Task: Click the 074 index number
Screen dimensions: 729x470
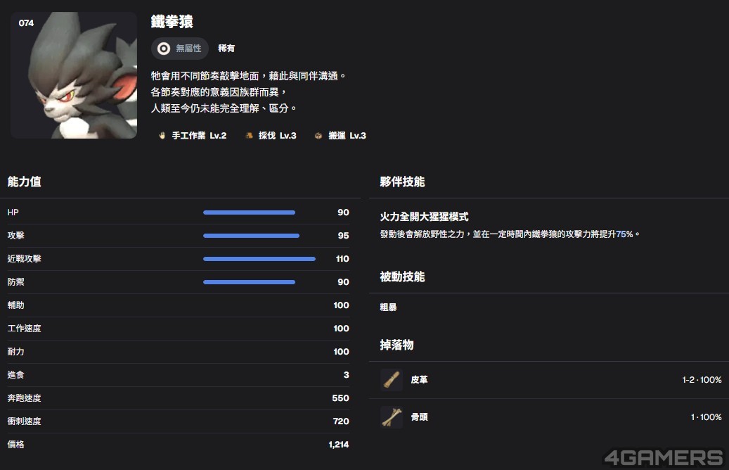Action: pos(26,23)
